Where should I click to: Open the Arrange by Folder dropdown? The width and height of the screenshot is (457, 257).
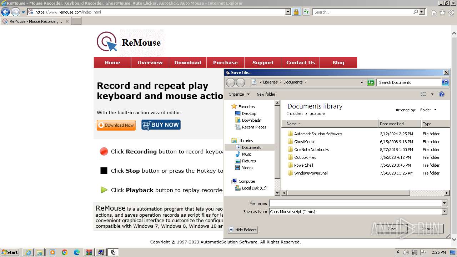428,110
